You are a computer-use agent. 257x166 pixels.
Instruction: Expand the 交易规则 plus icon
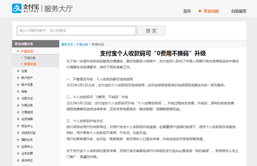click(18, 112)
